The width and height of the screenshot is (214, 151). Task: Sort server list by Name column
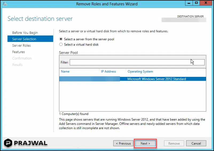(79, 71)
